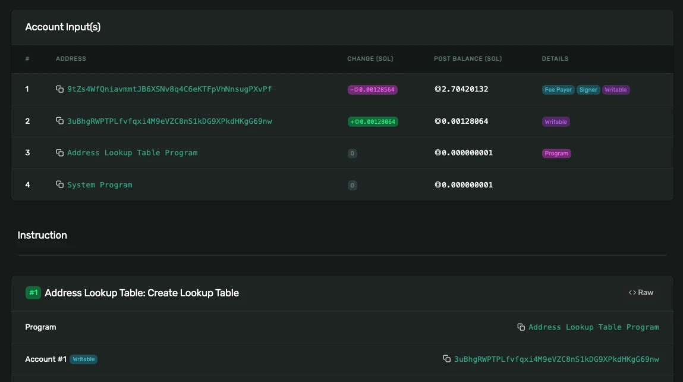
Task: Open Account #1 address link 3uBhgRWP
Action: coord(556,359)
